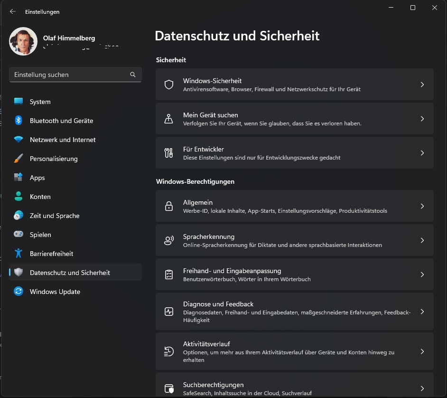The height and width of the screenshot is (398, 447).
Task: Click the Spielen gamepad icon
Action: [x=19, y=234]
